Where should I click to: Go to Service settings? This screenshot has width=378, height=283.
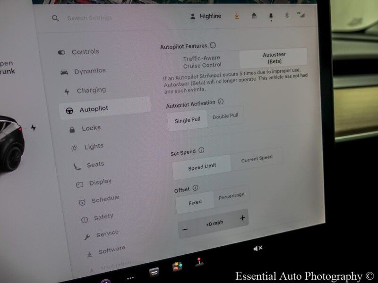(101, 234)
